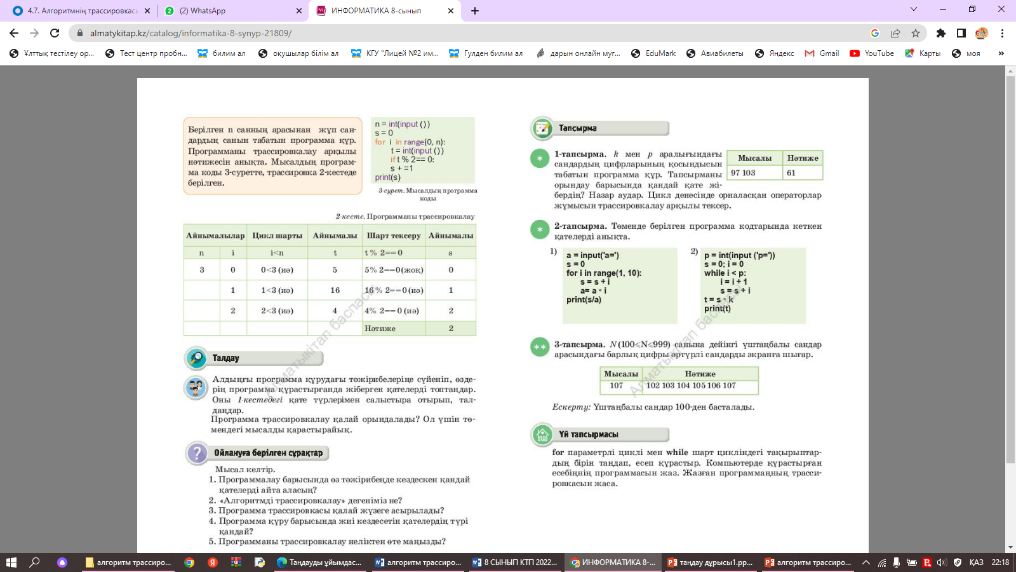Expand the tab search dropdown
Viewport: 1016px width, 572px height.
pos(914,9)
